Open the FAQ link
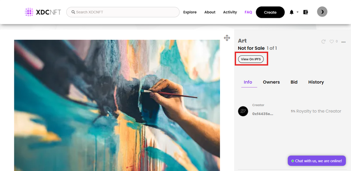Screen dimensions: 351x171 248,12
